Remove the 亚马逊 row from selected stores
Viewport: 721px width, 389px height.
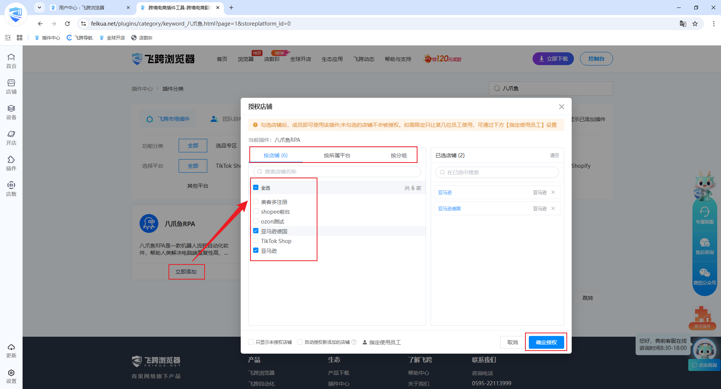click(553, 192)
